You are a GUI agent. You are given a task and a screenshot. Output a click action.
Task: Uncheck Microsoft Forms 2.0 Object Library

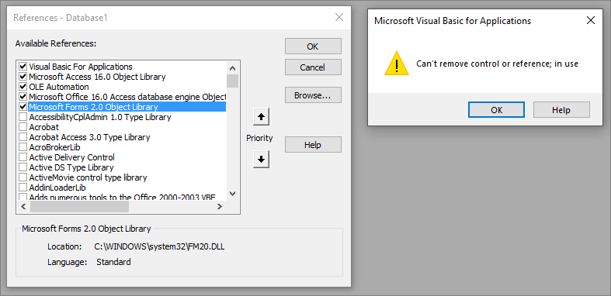(23, 107)
